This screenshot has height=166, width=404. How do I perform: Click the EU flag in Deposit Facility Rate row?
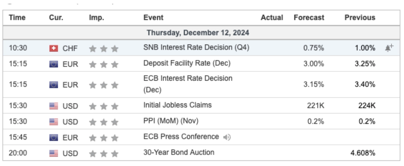click(53, 64)
